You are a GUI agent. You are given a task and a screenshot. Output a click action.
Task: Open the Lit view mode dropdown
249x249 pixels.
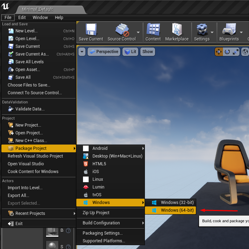pyautogui.click(x=130, y=52)
